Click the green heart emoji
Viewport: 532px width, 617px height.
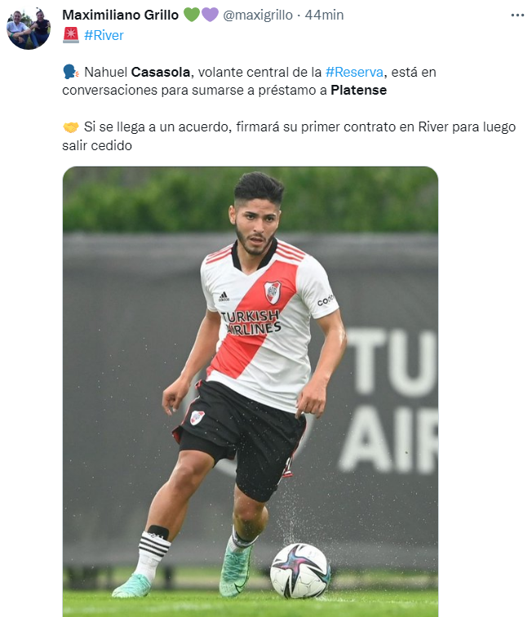click(x=192, y=15)
